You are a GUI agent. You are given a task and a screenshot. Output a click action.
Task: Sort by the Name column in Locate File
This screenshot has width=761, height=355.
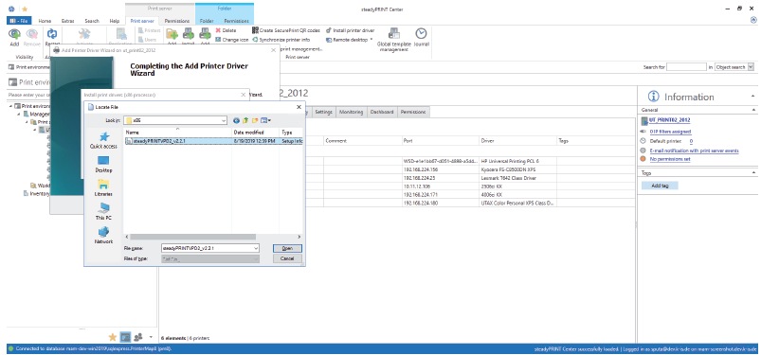(177, 132)
